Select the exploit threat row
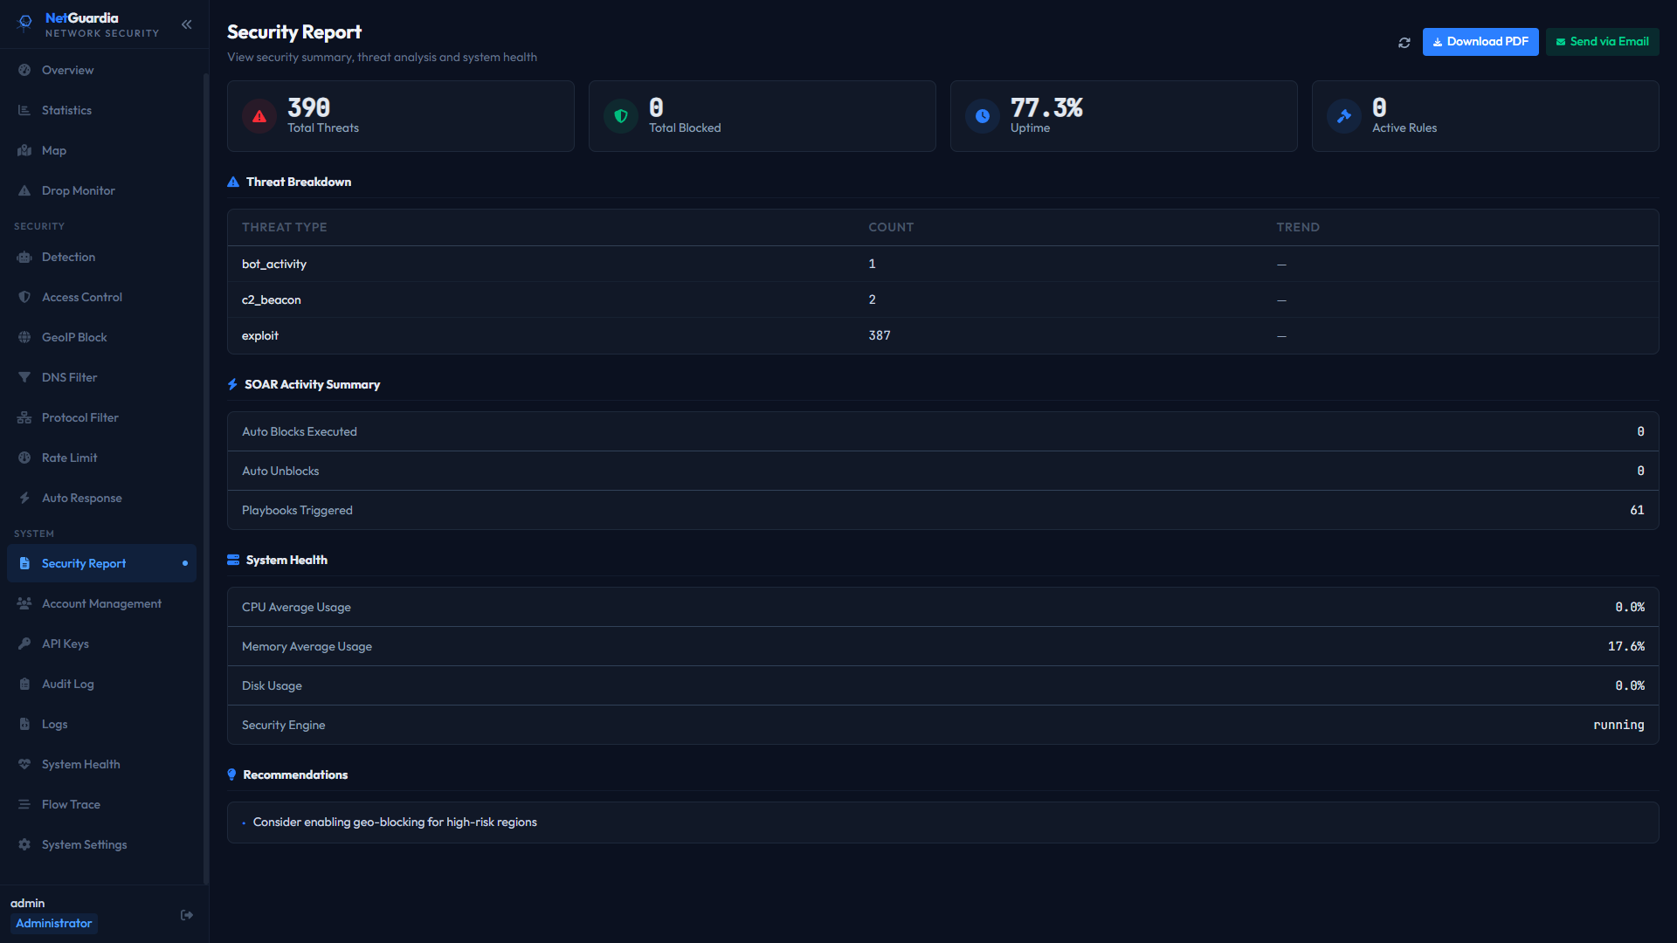Image resolution: width=1677 pixels, height=943 pixels. coord(942,335)
